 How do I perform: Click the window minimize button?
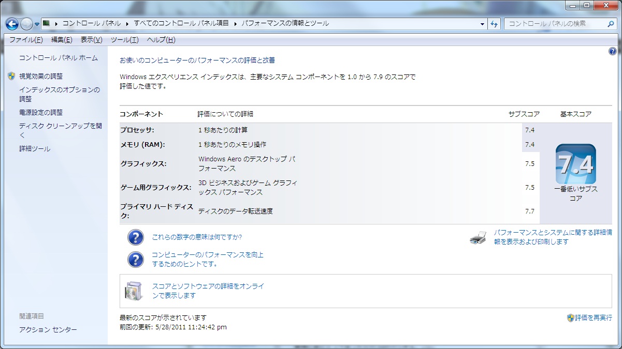point(573,6)
